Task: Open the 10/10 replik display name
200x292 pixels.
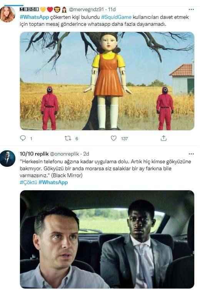Action: tap(34, 154)
